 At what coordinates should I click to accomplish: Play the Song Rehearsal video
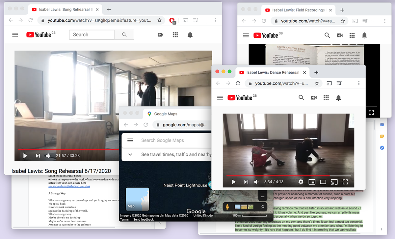coord(25,156)
